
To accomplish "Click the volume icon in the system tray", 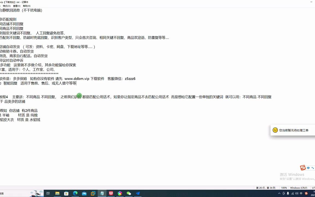I will (x=297, y=193).
